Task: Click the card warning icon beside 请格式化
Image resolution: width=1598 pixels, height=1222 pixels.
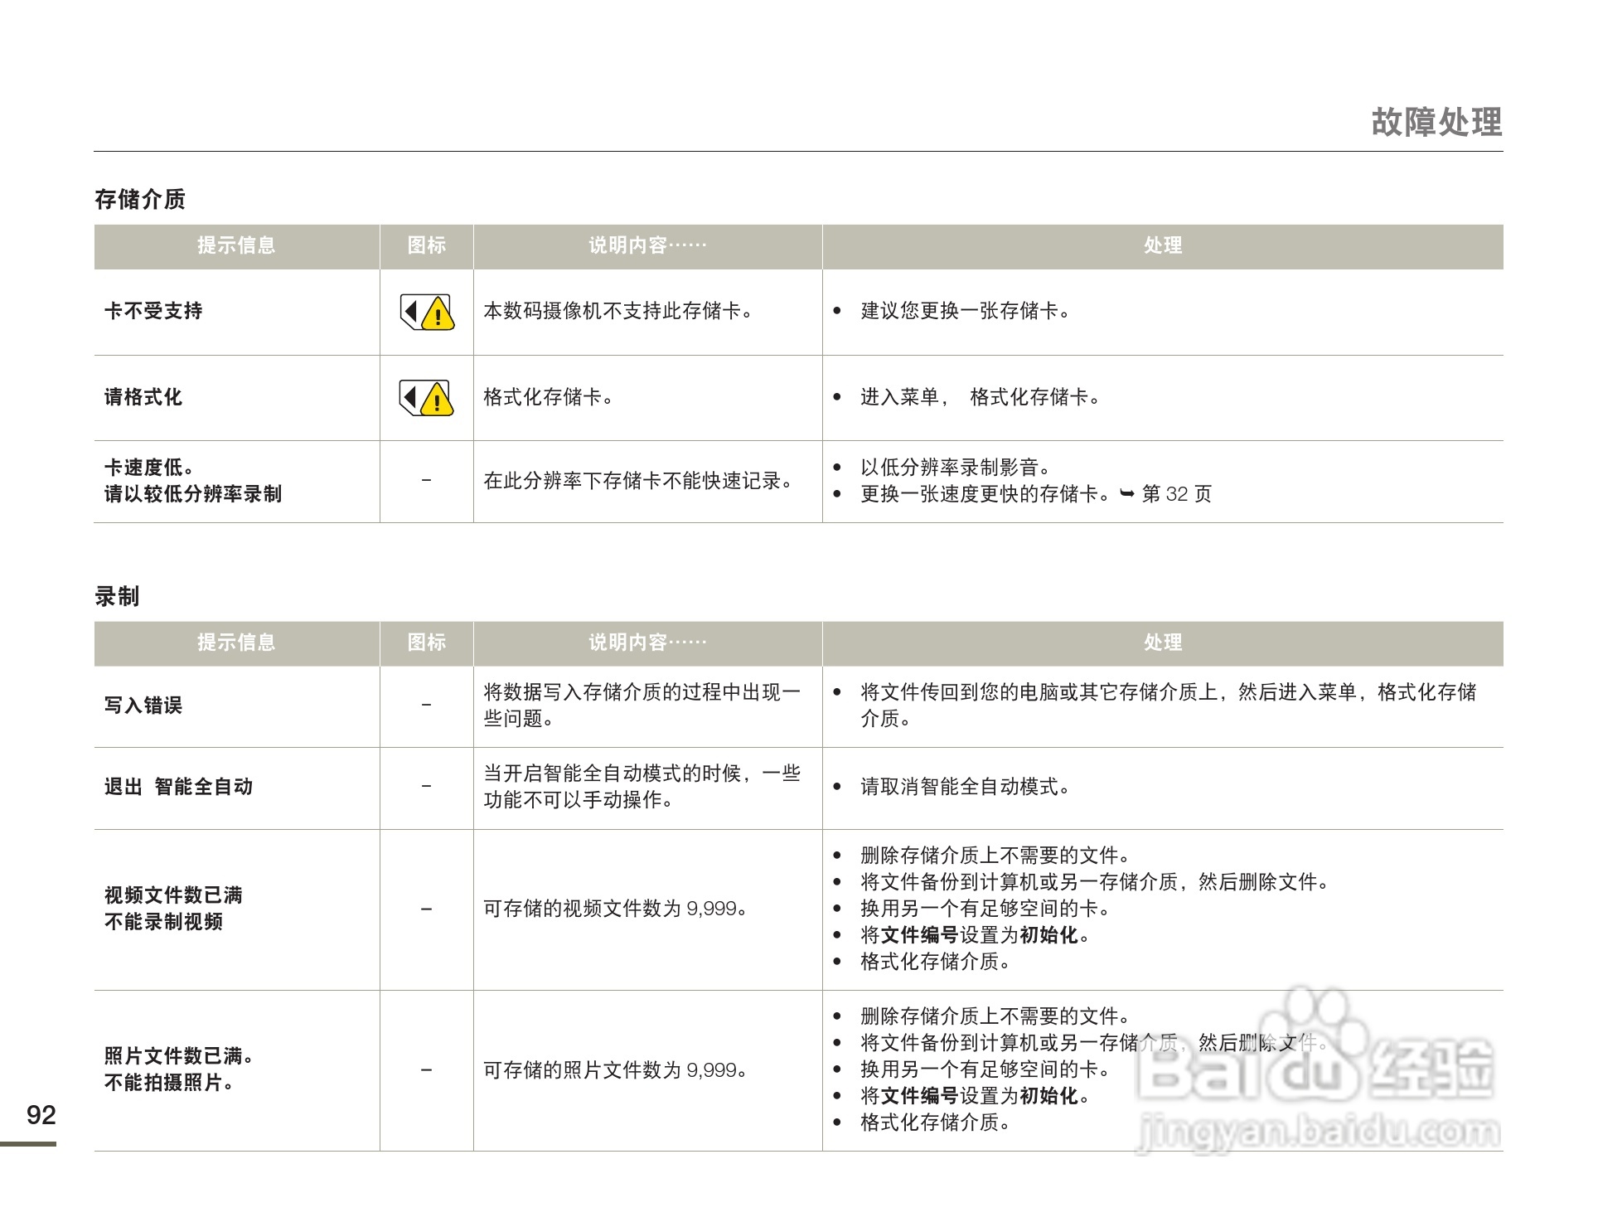Action: [427, 399]
